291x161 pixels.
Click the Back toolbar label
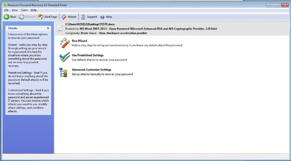(13, 17)
